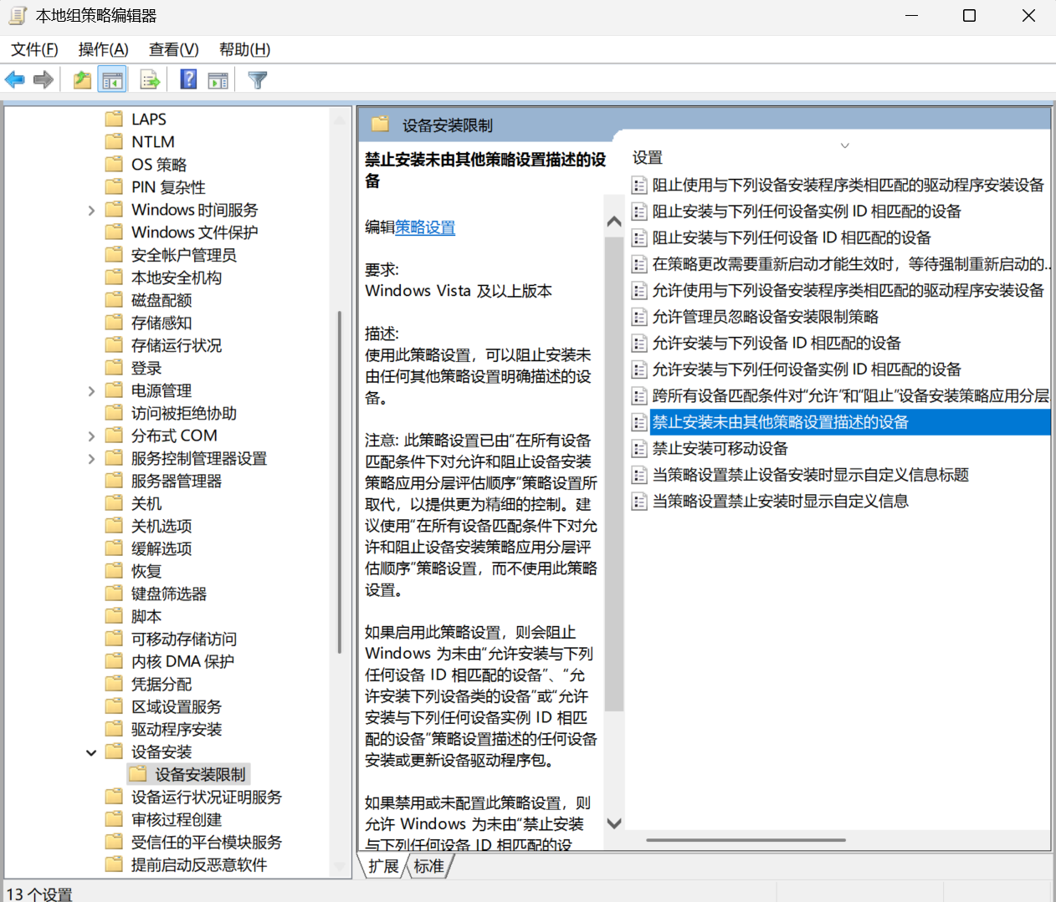Click the Filter funnel toolbar icon
1056x902 pixels.
click(x=258, y=80)
